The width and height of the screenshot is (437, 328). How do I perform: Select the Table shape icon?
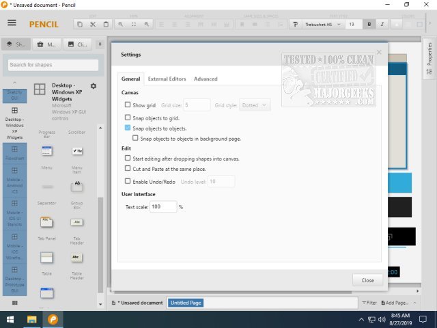click(x=47, y=258)
